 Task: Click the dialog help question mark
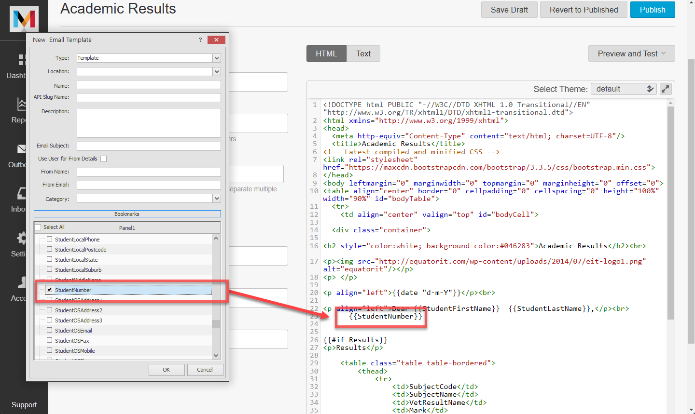click(200, 40)
